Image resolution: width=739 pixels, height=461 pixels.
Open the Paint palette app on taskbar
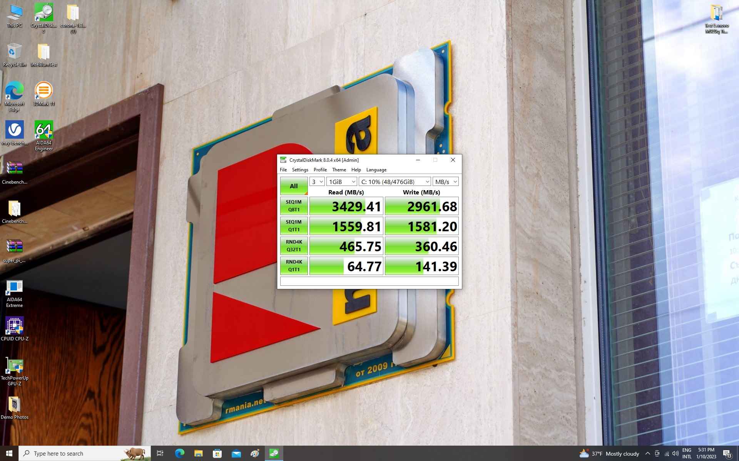255,453
